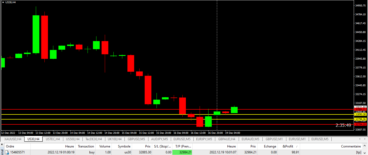This screenshot has height=155, width=368.
Task: Sort by the Echange column header
Action: [x=268, y=146]
